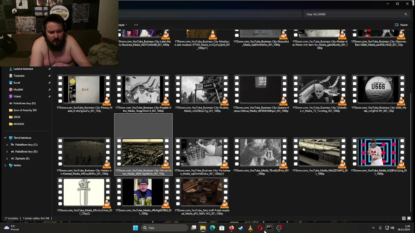Screen dimensions: 415x233
Task: Click the search magnifier icon in Explorer
Action: click(x=406, y=14)
